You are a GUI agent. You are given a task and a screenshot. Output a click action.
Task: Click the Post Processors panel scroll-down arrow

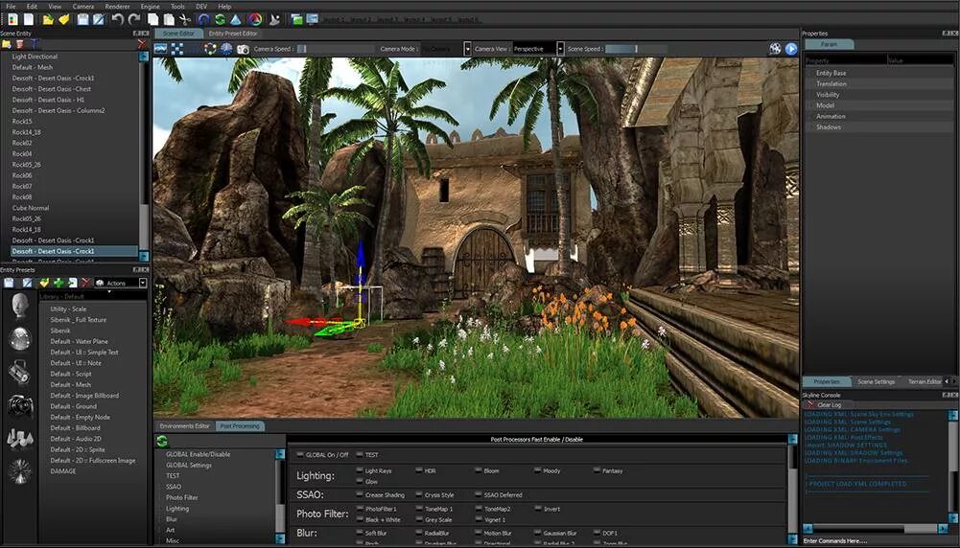click(792, 537)
